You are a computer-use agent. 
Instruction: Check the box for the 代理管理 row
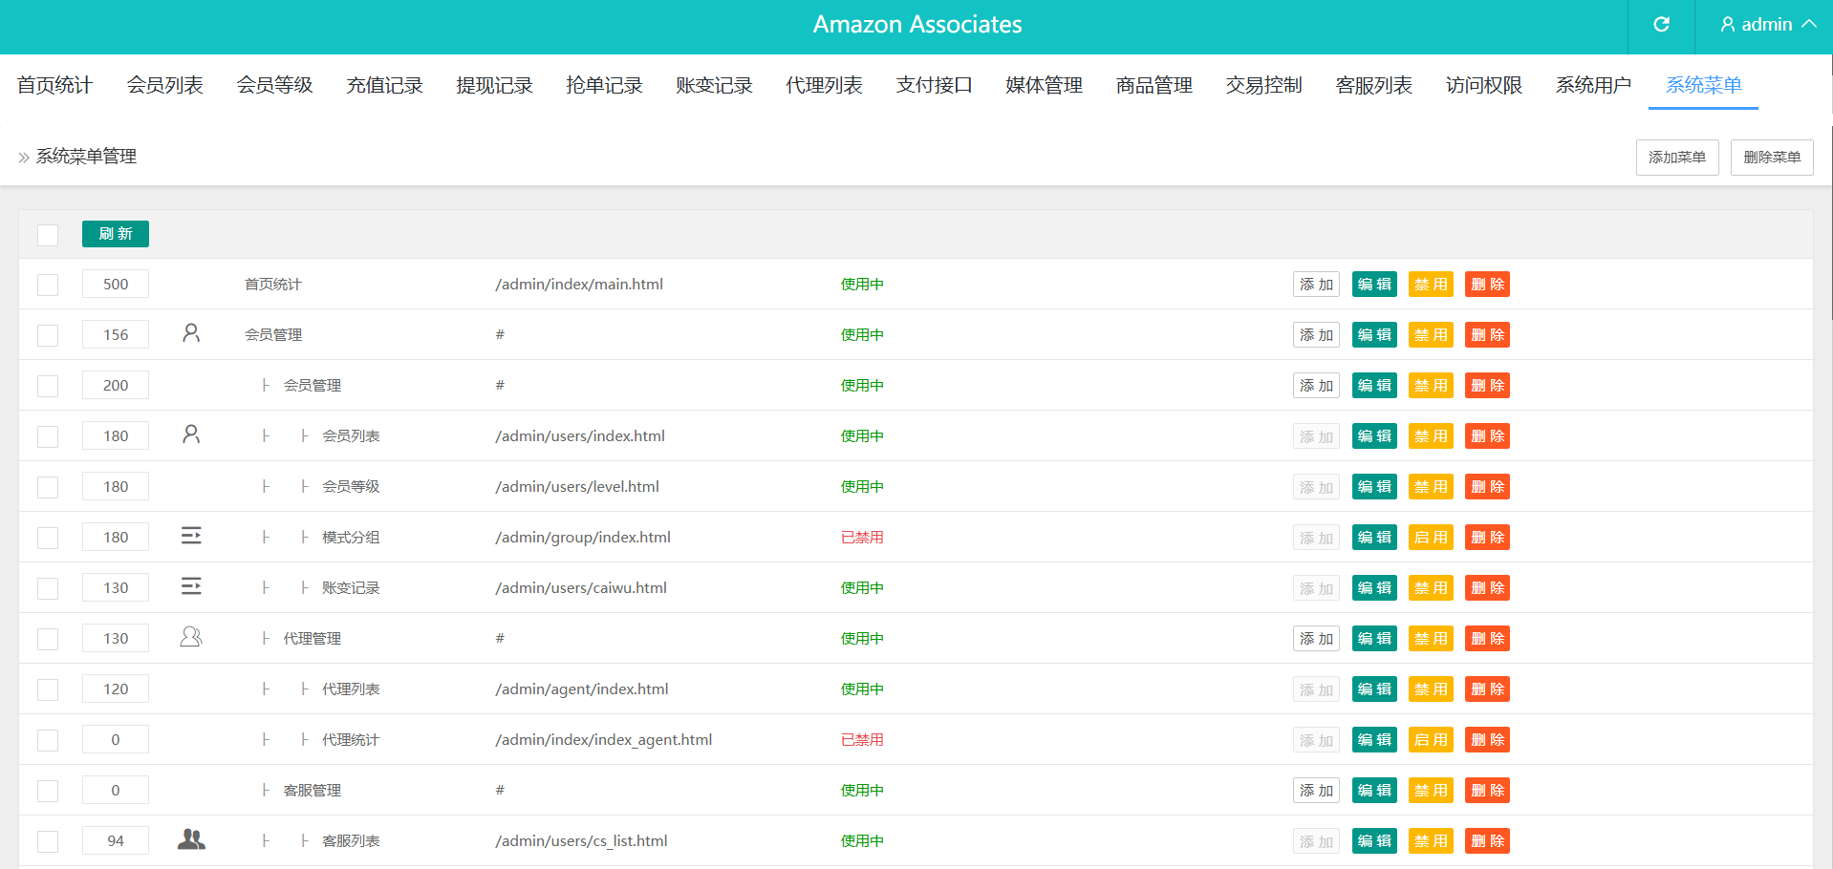48,639
